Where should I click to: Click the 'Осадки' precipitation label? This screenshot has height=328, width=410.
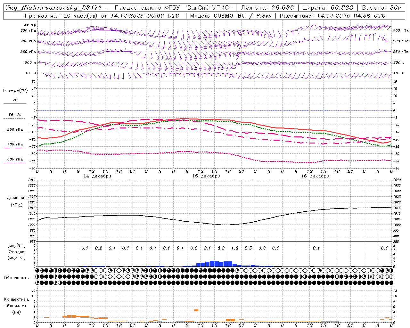click(x=16, y=252)
